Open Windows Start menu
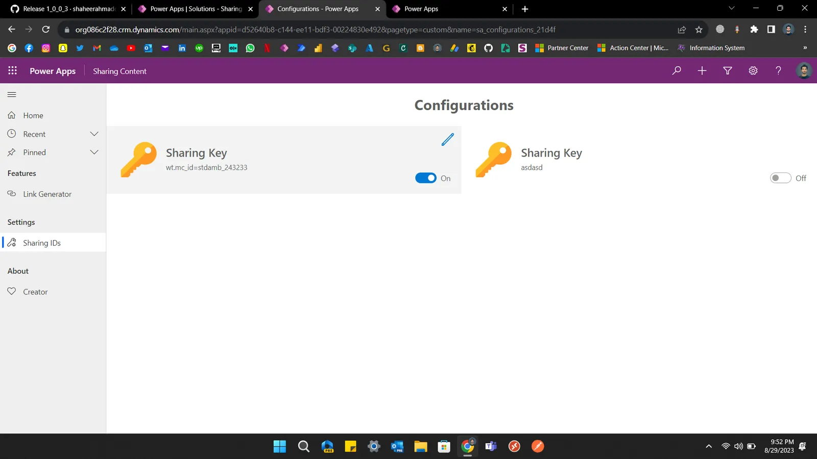Screen dimensions: 817x459 pos(280,446)
